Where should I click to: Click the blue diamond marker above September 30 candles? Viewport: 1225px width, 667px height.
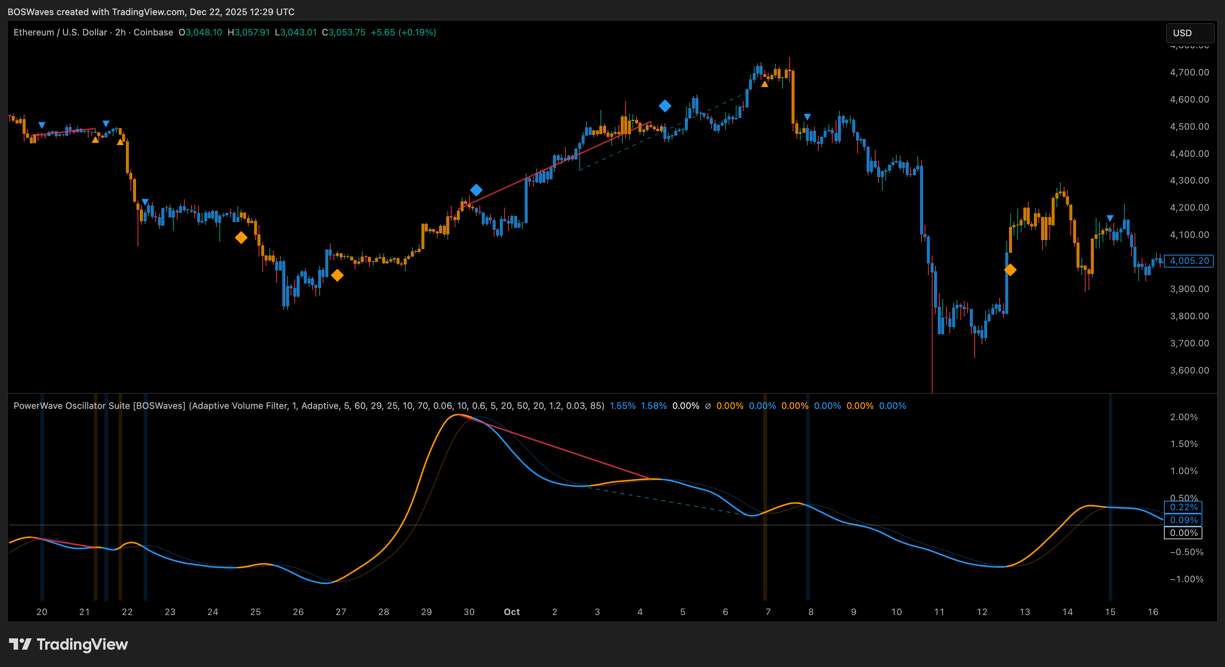coord(476,190)
